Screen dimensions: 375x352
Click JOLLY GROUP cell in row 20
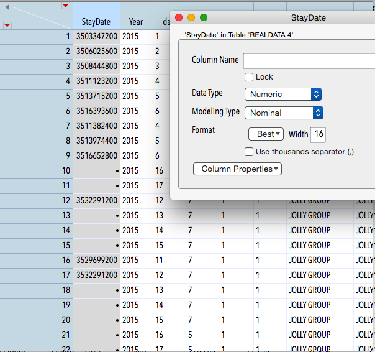320,320
